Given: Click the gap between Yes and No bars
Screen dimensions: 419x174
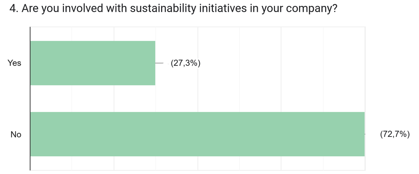Looking at the screenshot, I should (188, 98).
